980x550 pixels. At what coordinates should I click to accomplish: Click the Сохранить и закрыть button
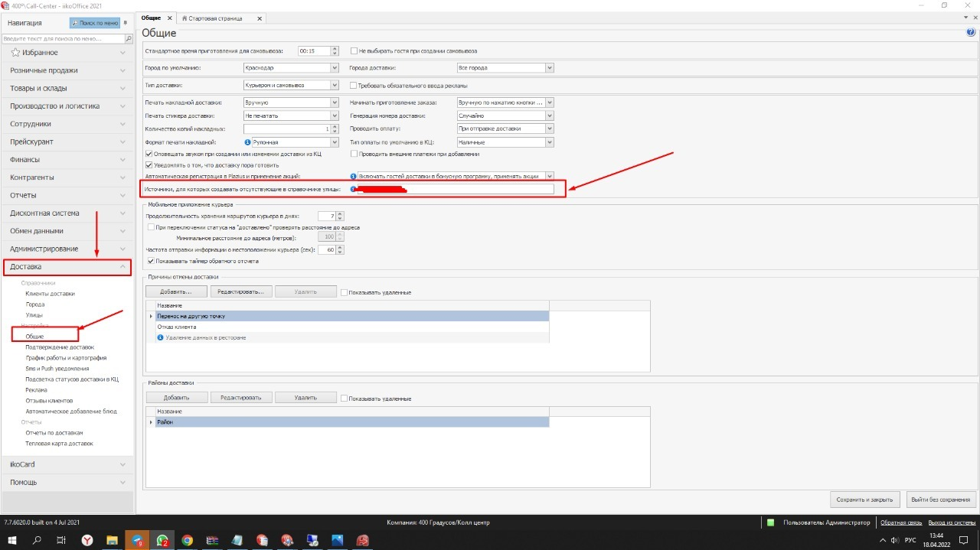pyautogui.click(x=864, y=500)
